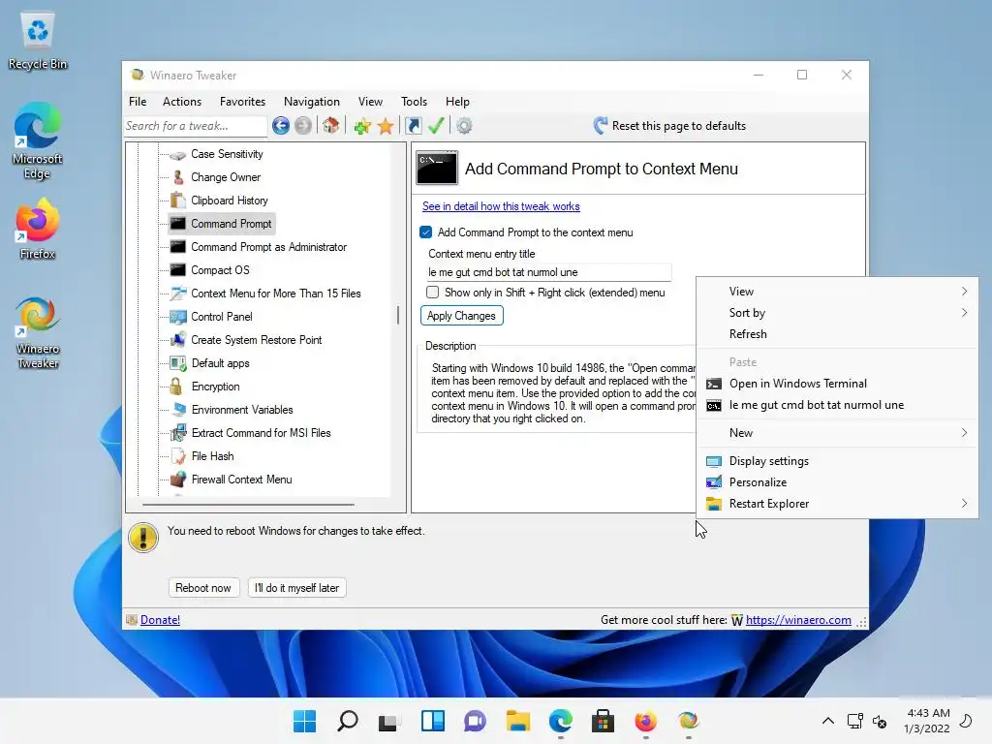Click the tree panel horizontal scrollbar

coord(248,505)
